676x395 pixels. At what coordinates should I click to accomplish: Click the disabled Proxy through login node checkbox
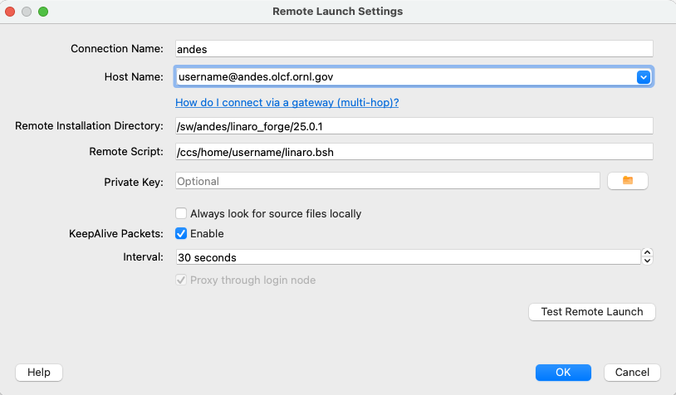tap(181, 280)
